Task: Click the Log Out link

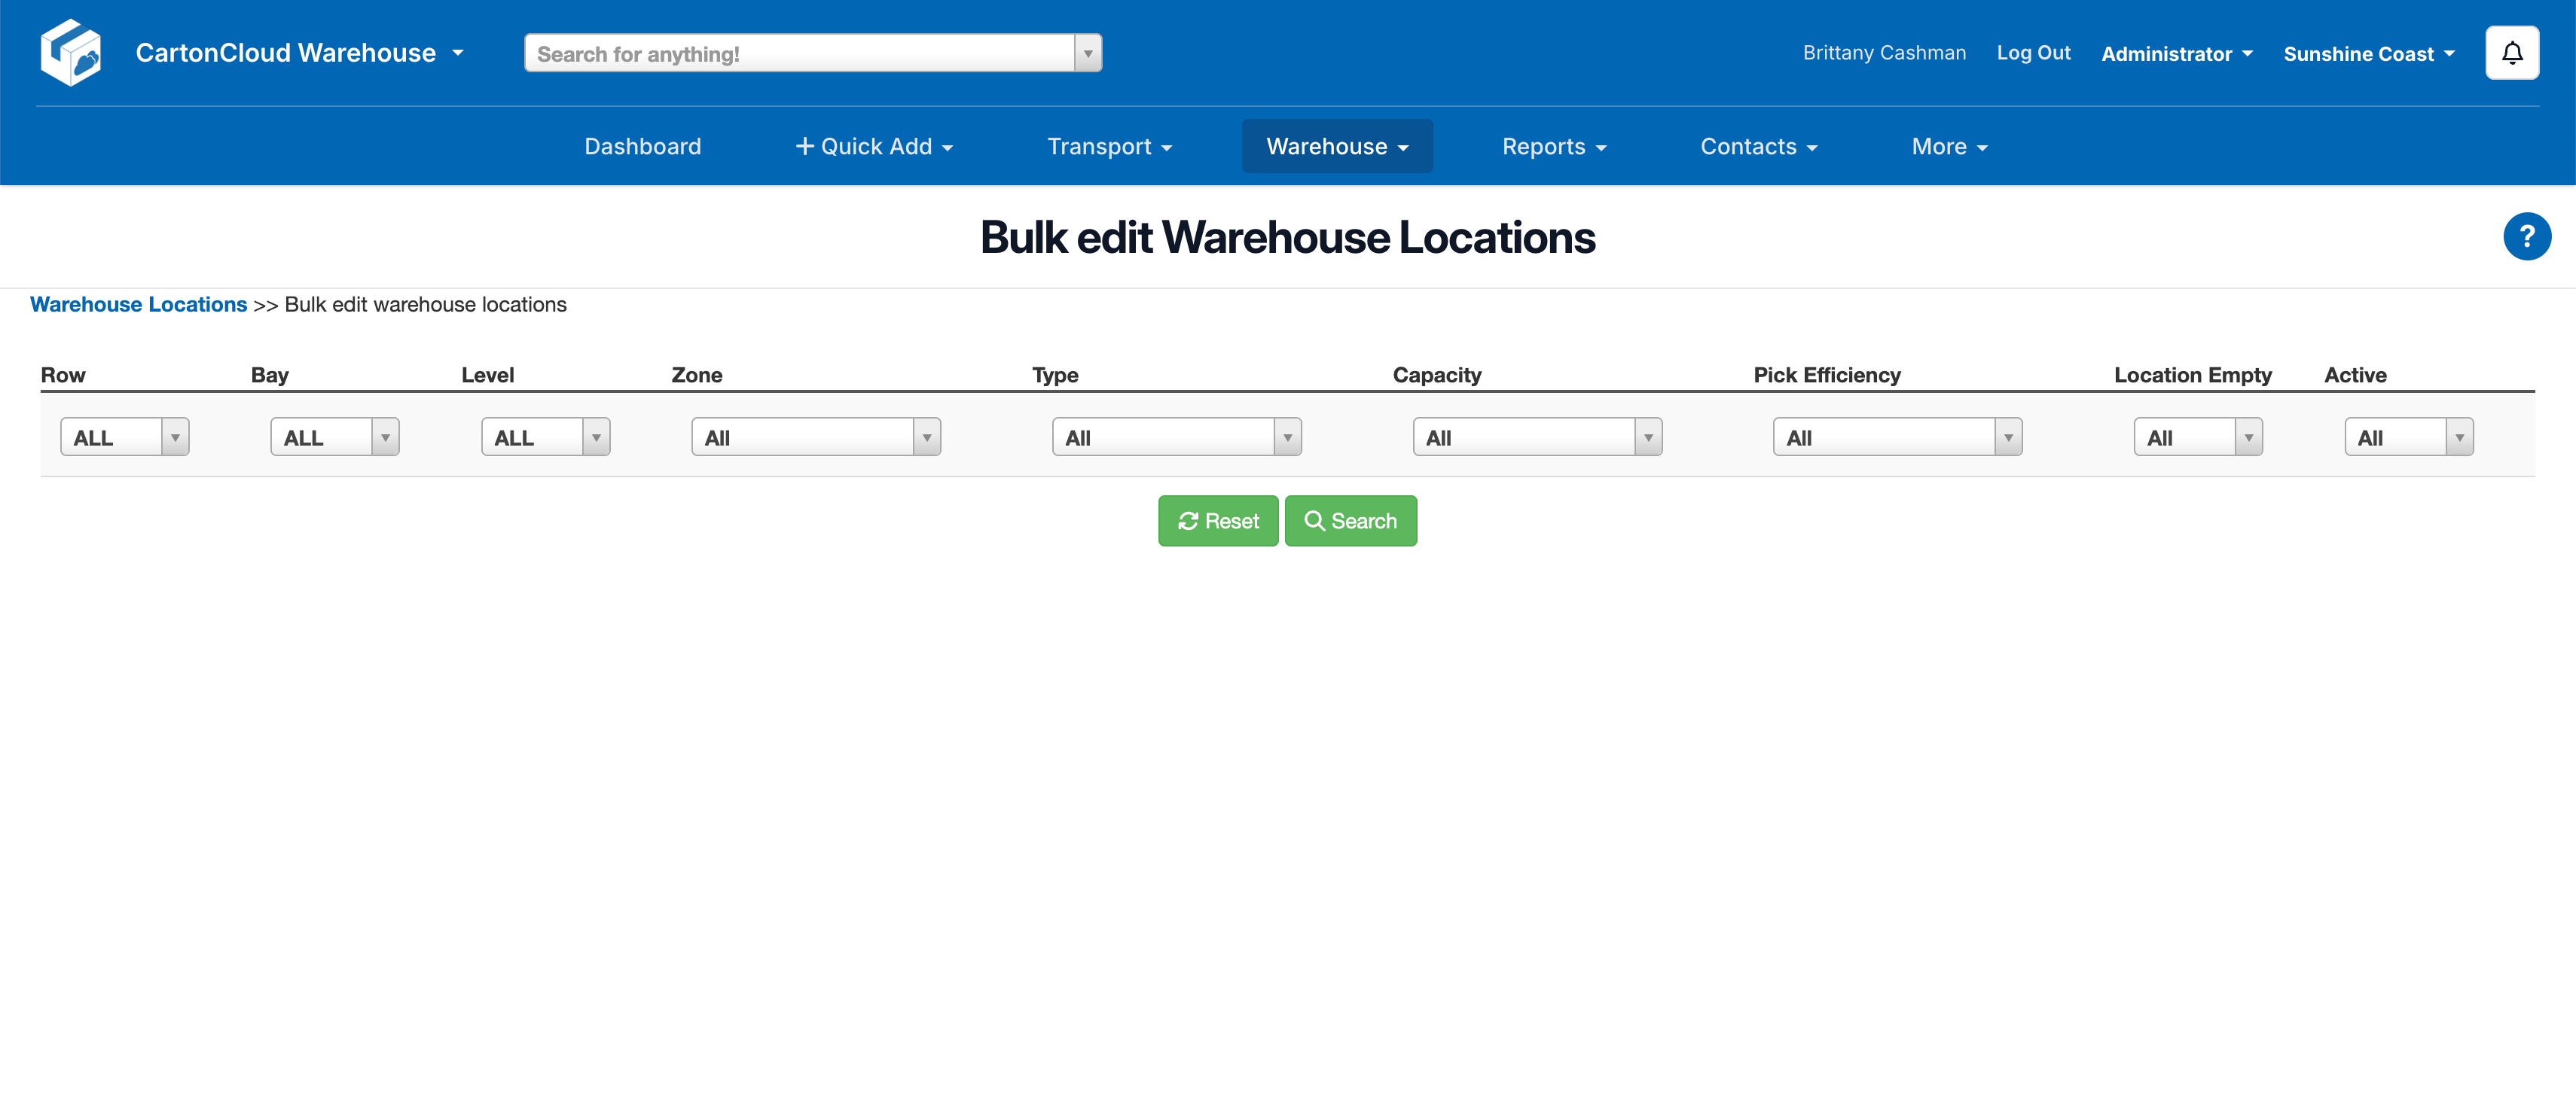Action: point(2033,53)
